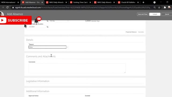Click the media control circle icon
172x97 pixels.
[155, 2]
